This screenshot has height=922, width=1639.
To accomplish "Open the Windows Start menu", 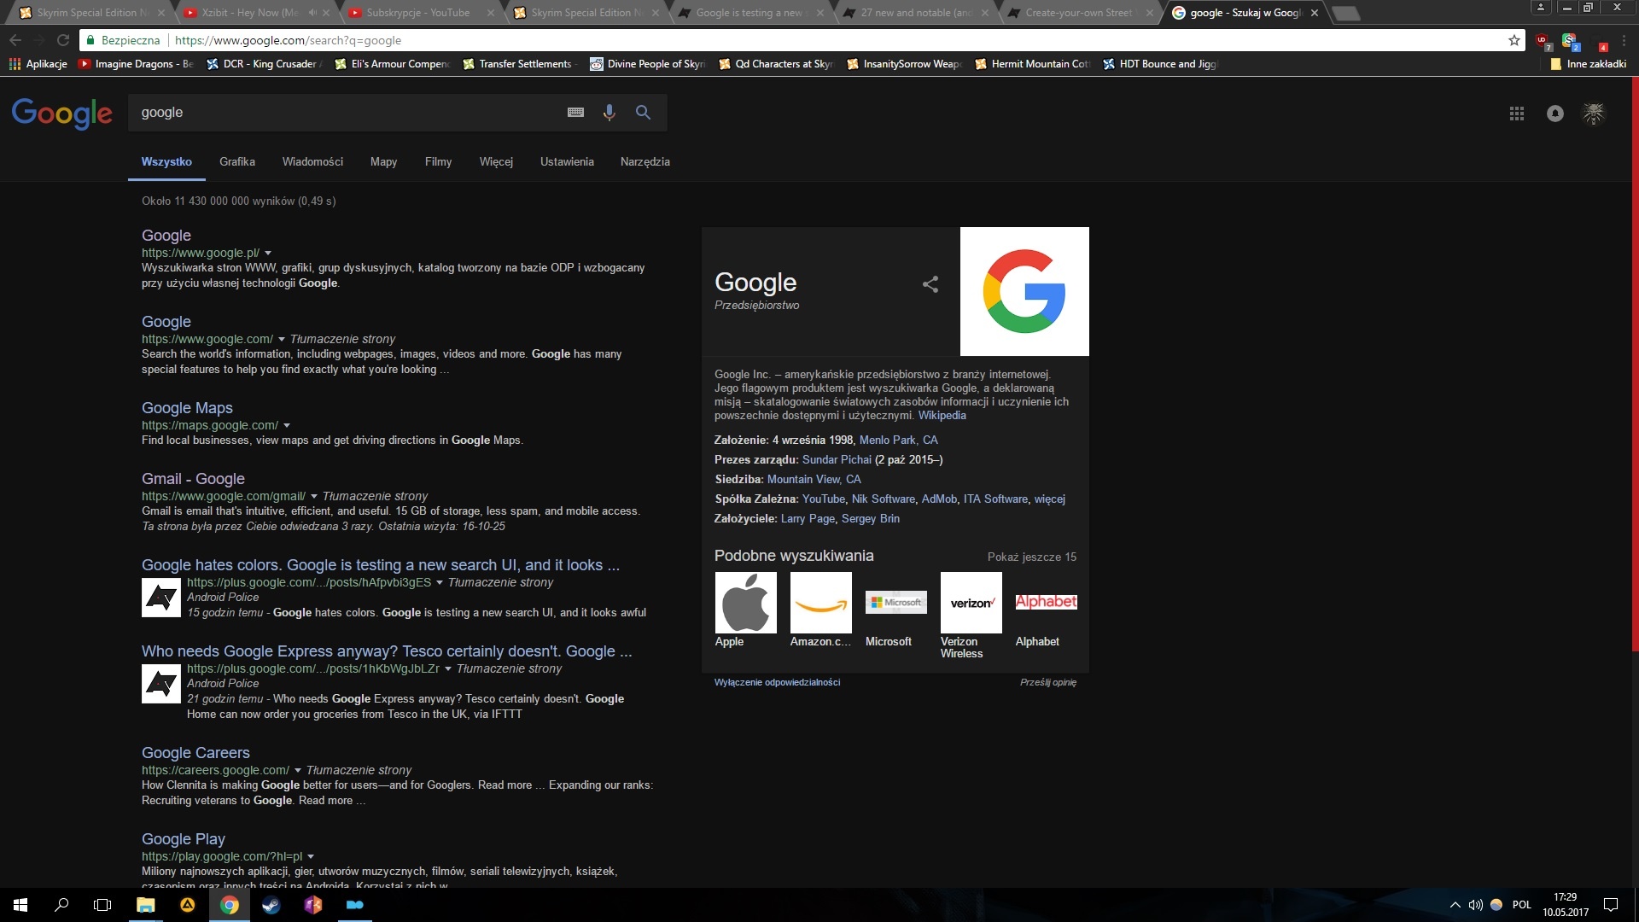I will pyautogui.click(x=18, y=904).
